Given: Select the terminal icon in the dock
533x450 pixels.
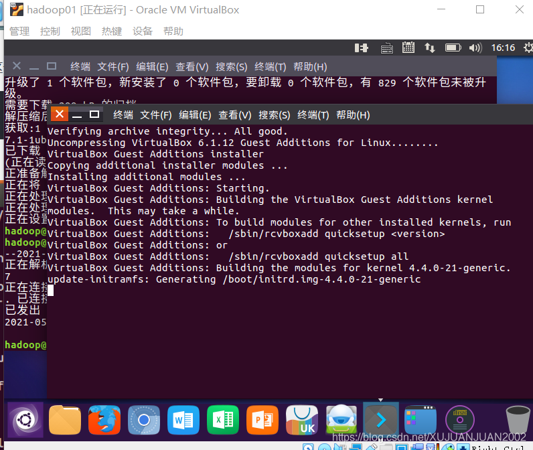Looking at the screenshot, I should pyautogui.click(x=381, y=420).
